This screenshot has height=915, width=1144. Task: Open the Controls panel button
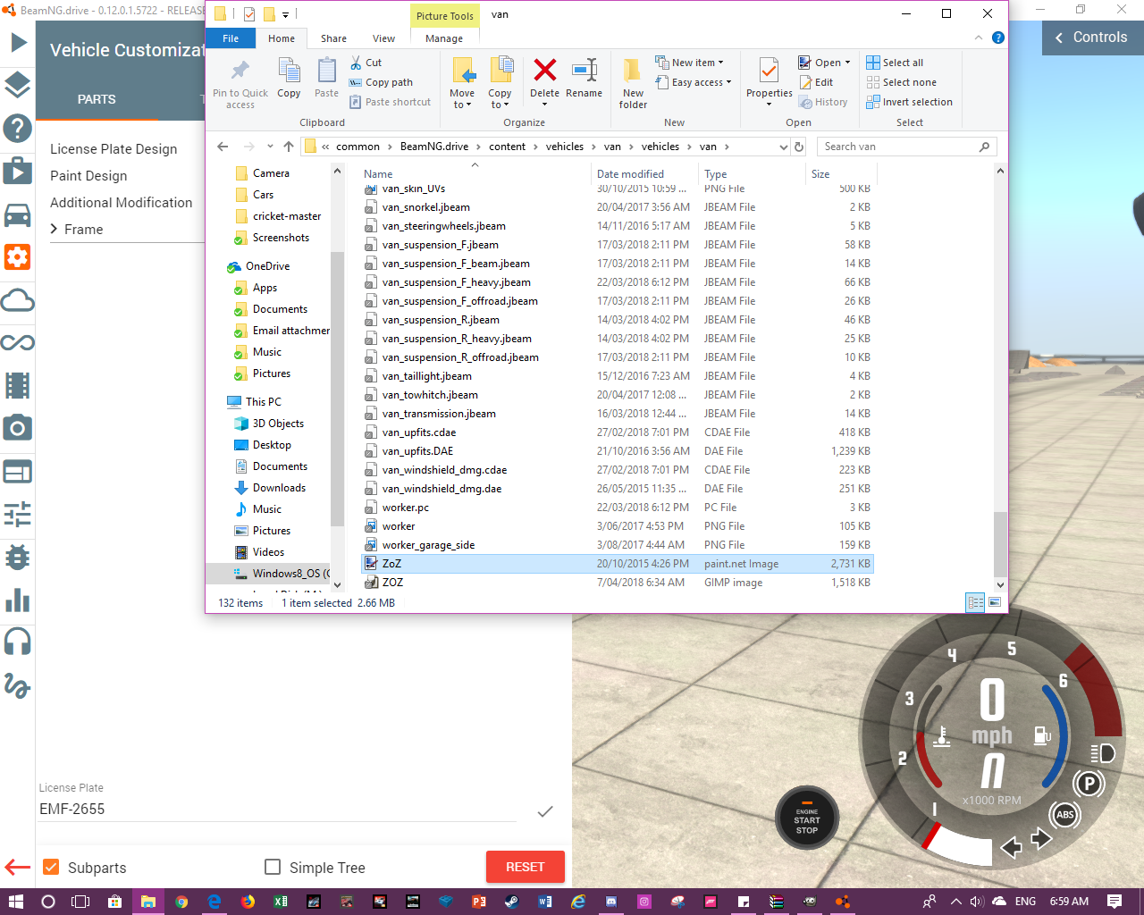coord(1093,38)
